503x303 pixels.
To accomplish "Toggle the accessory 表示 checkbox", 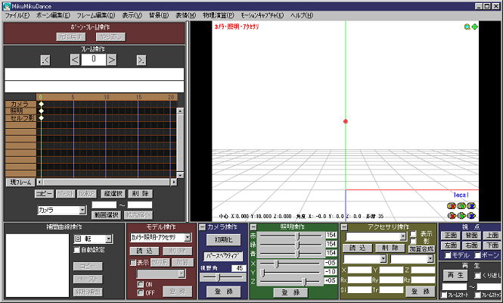I will (x=413, y=234).
